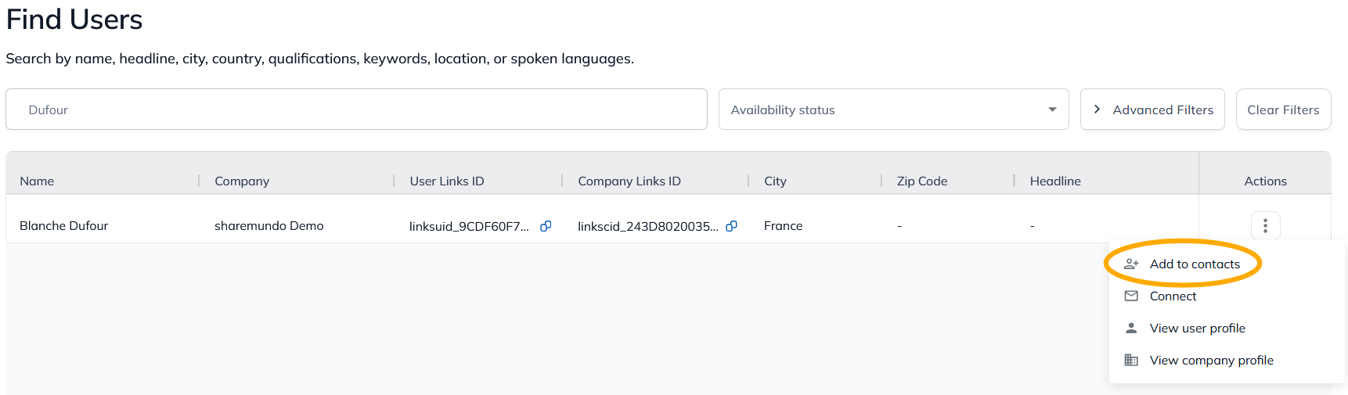1348x395 pixels.
Task: Open the three-dot actions menu
Action: tap(1265, 226)
